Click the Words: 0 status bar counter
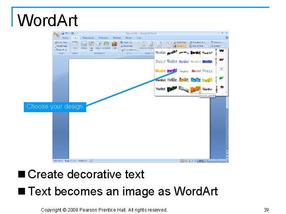 pyautogui.click(x=83, y=161)
